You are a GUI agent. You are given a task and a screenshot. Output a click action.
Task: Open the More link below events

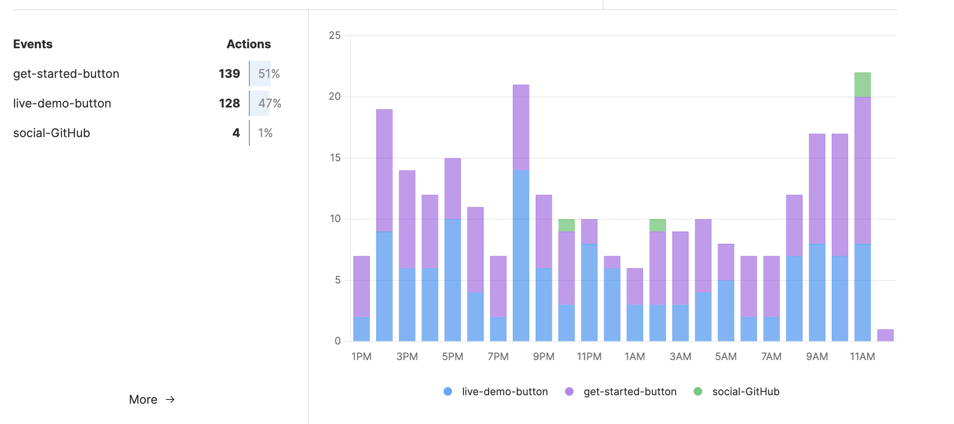(143, 399)
